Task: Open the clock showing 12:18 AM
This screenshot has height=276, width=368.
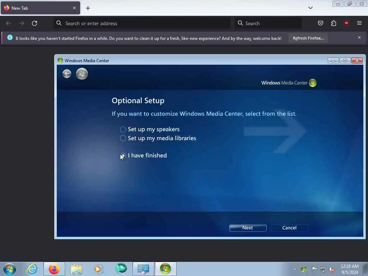Action: click(x=349, y=269)
